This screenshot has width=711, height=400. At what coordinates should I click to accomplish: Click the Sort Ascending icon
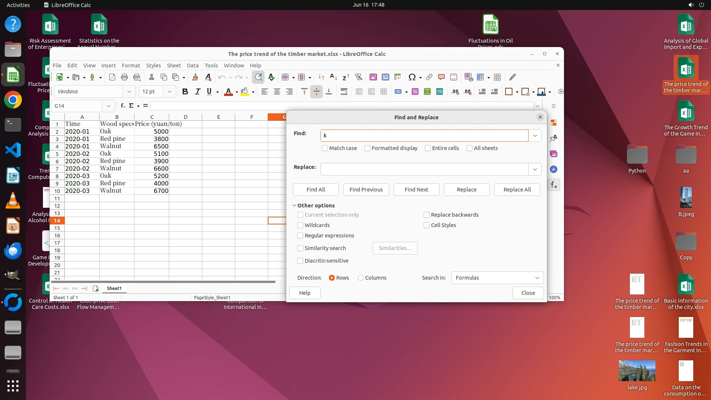(333, 77)
